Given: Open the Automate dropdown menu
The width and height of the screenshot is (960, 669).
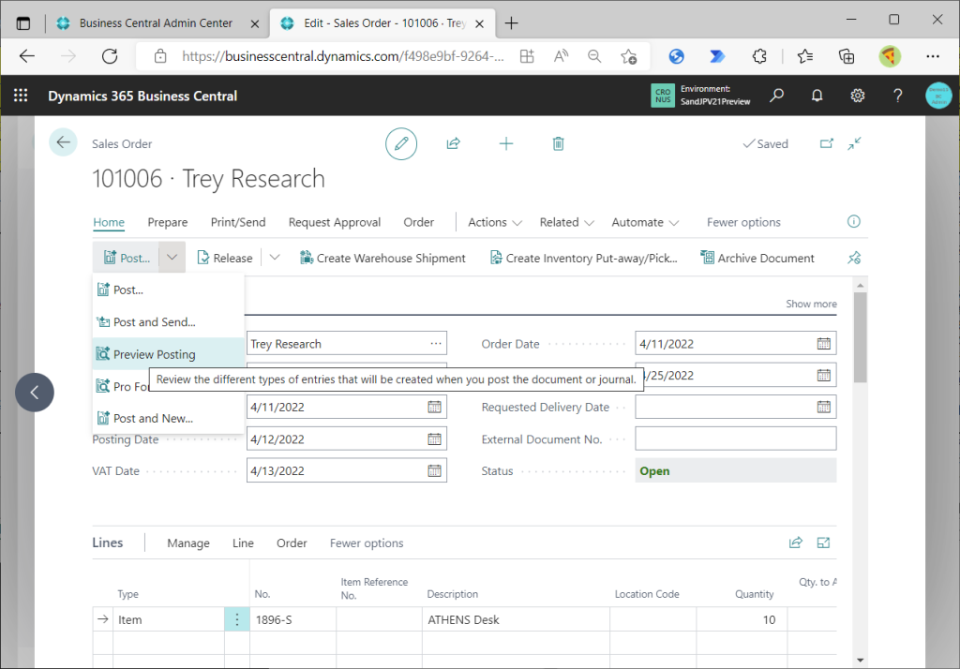Looking at the screenshot, I should pos(645,222).
